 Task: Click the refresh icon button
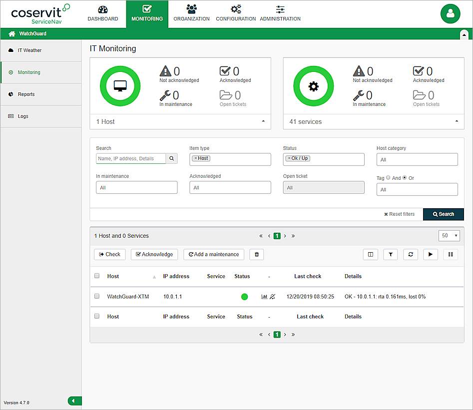pos(411,255)
